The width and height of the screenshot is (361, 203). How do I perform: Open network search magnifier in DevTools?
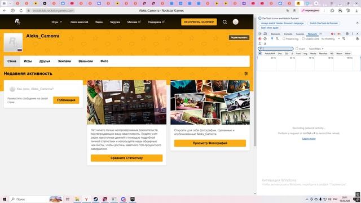(x=277, y=39)
